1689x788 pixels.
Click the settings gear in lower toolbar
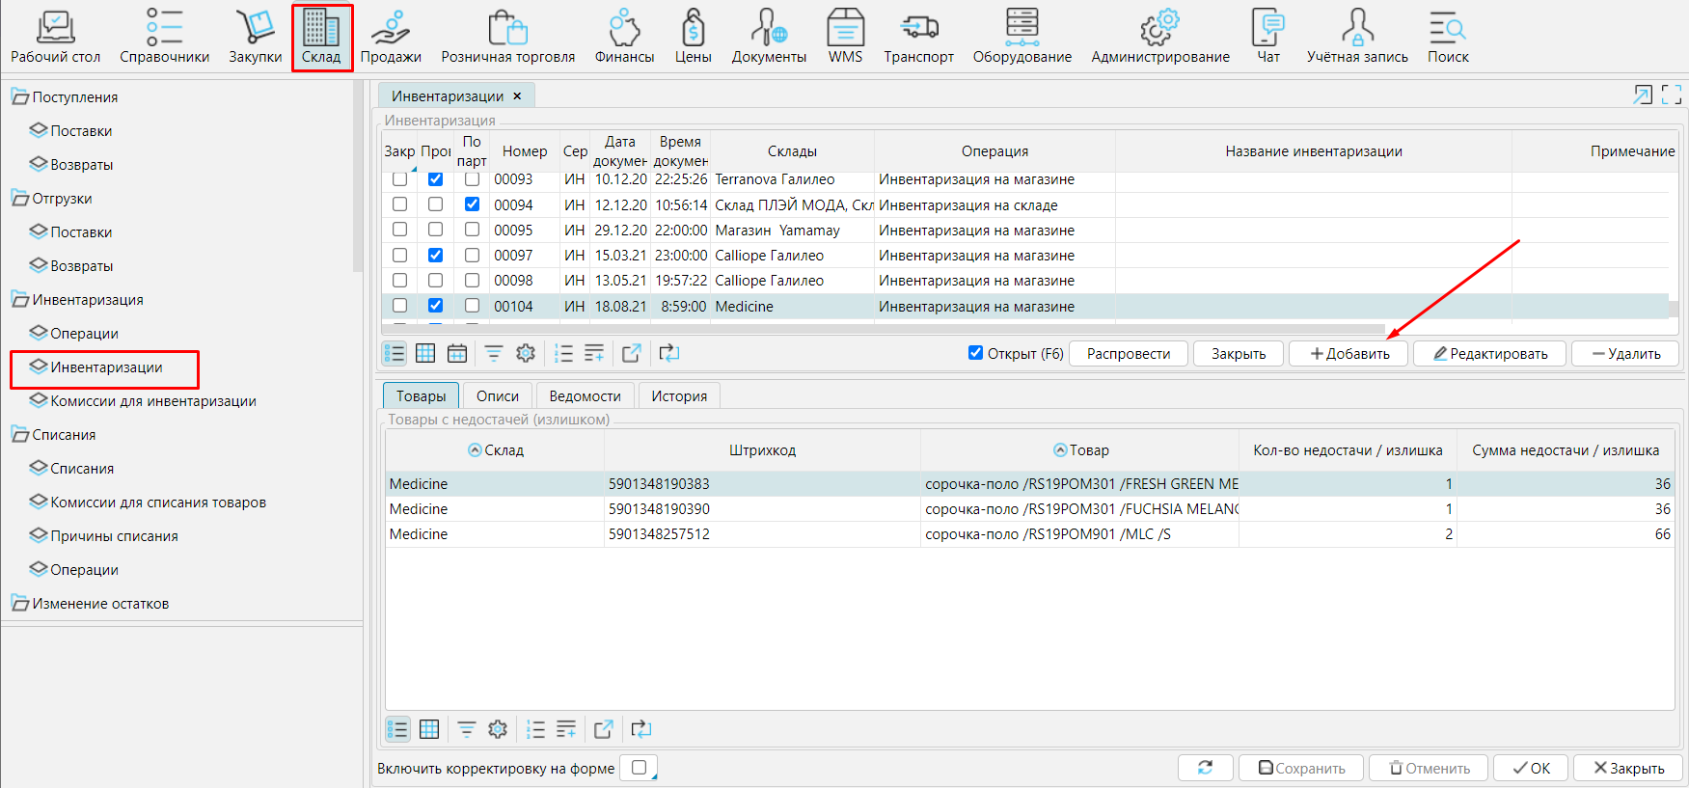coord(498,730)
